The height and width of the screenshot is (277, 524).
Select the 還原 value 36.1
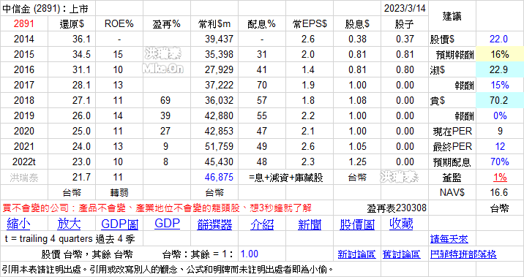point(81,39)
